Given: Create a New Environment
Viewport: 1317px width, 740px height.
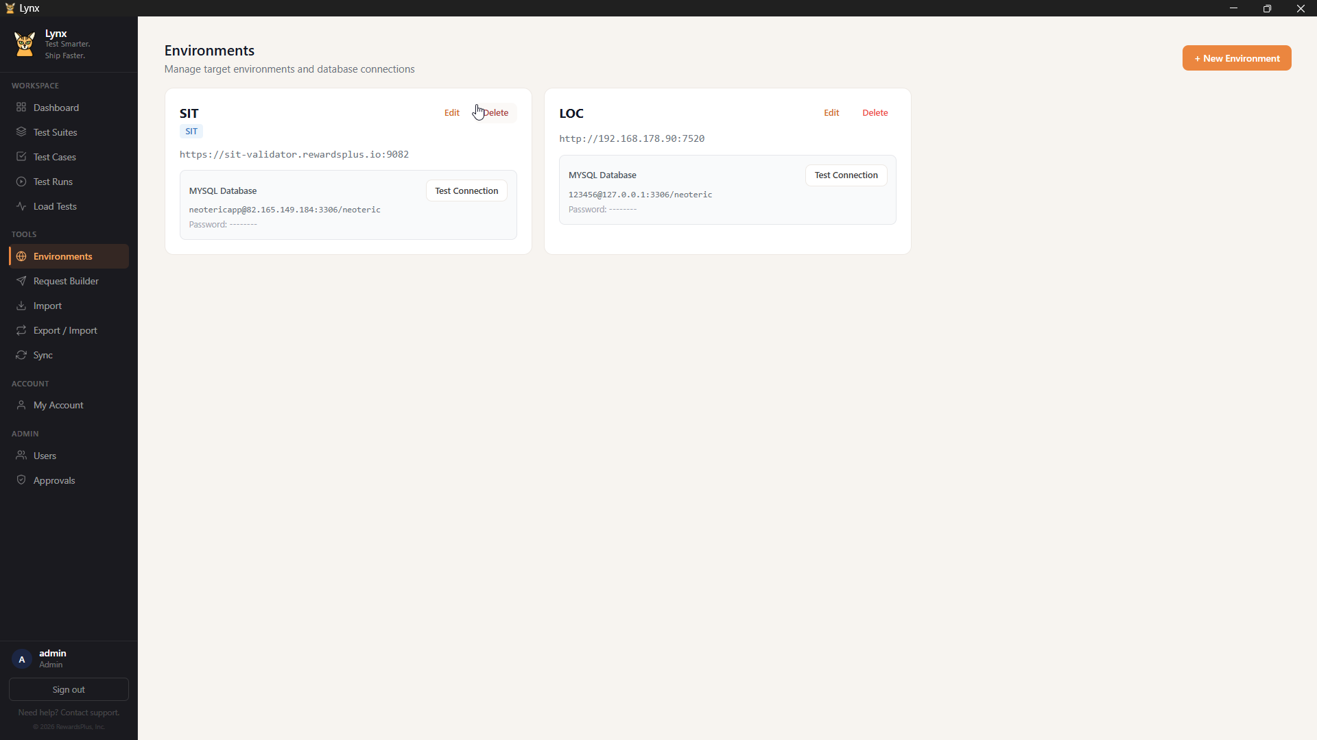Looking at the screenshot, I should 1236,58.
